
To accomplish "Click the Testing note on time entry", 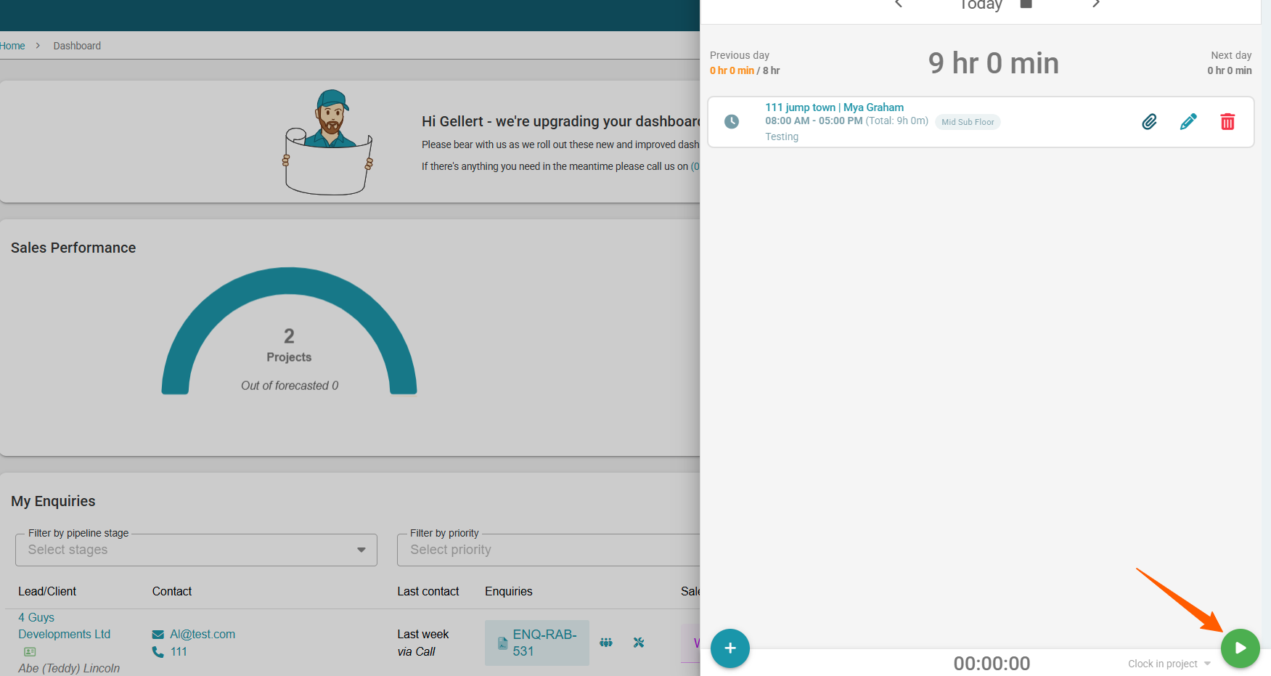I will coord(782,137).
